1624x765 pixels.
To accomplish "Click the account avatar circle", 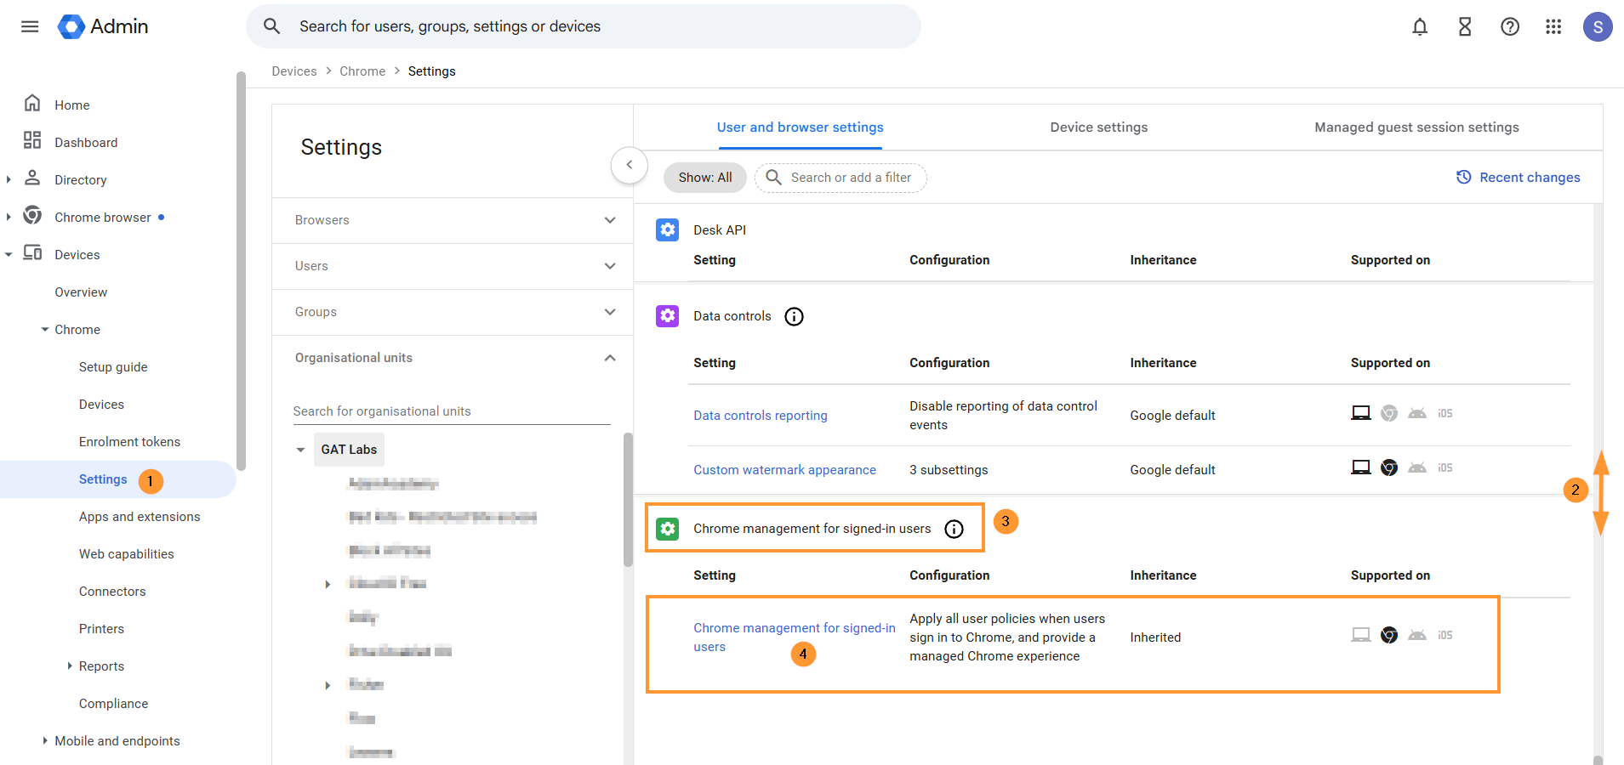I will click(x=1598, y=26).
